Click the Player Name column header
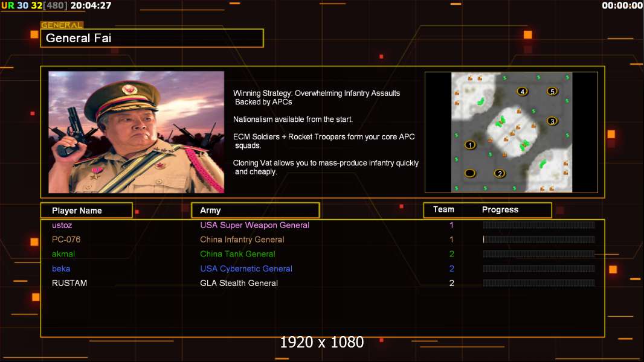 (86, 211)
